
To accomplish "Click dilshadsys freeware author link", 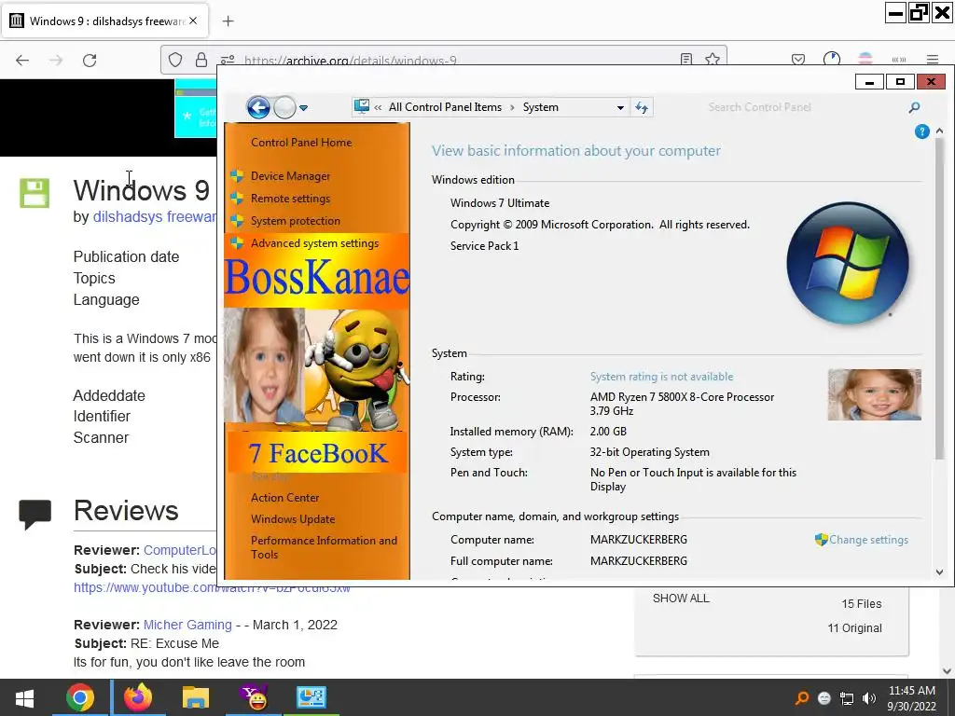I will click(x=155, y=217).
